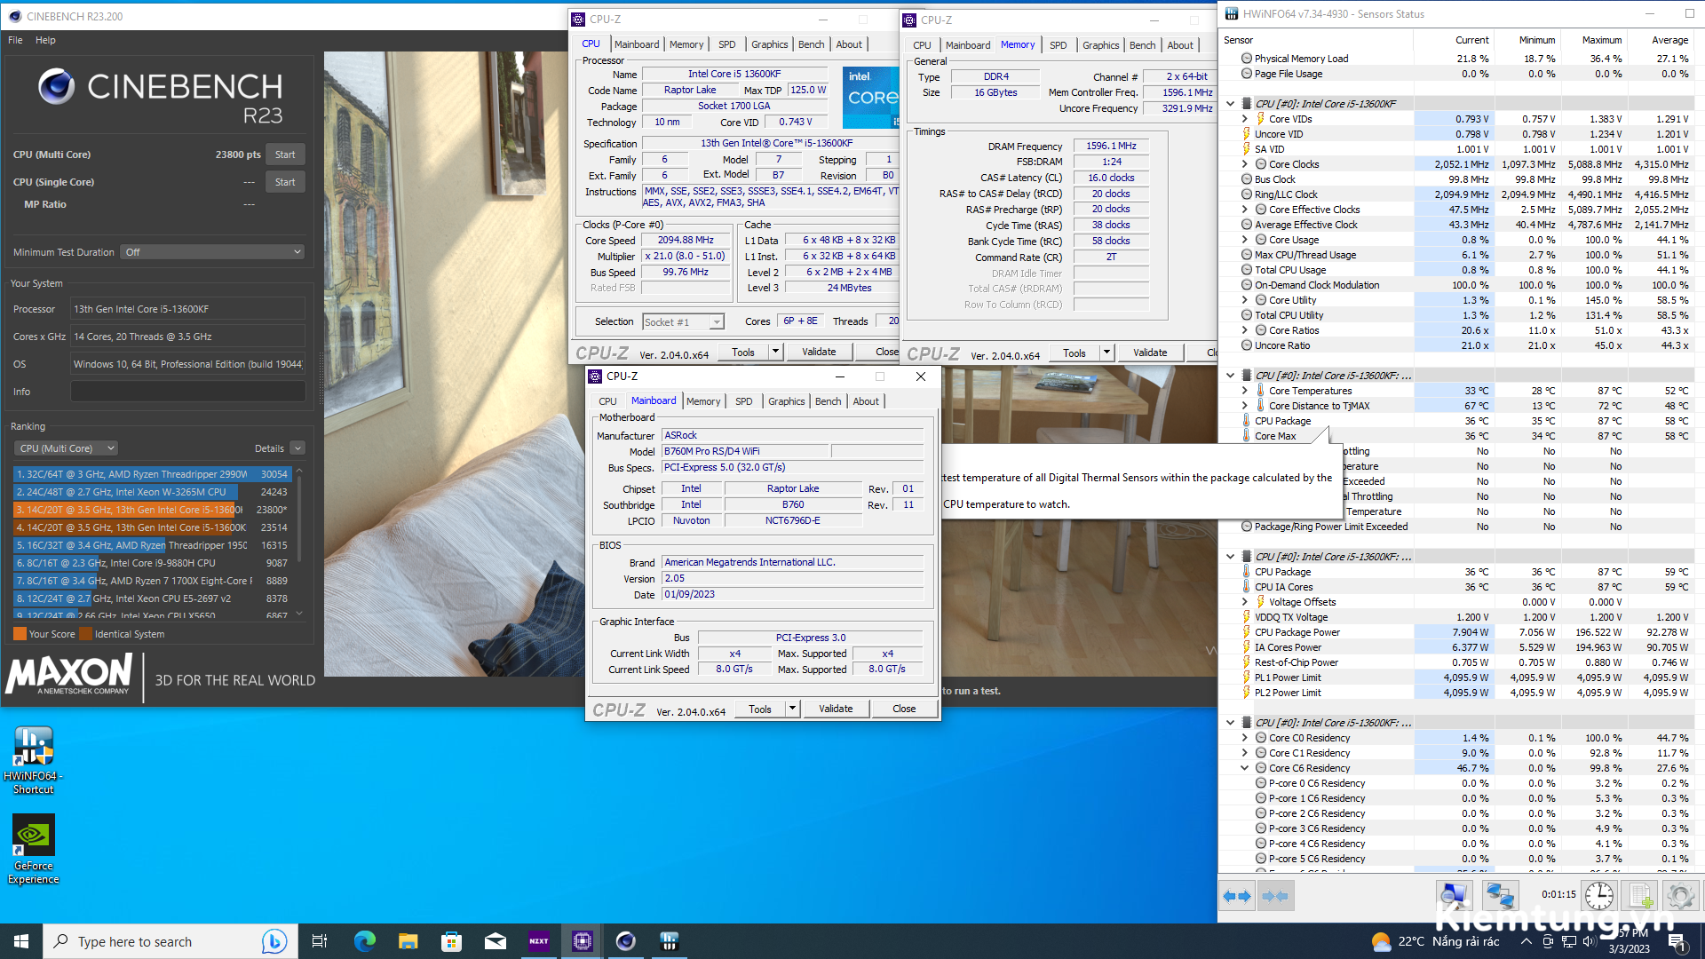Select the Intel Xeon W-3265M ranking row

point(152,492)
